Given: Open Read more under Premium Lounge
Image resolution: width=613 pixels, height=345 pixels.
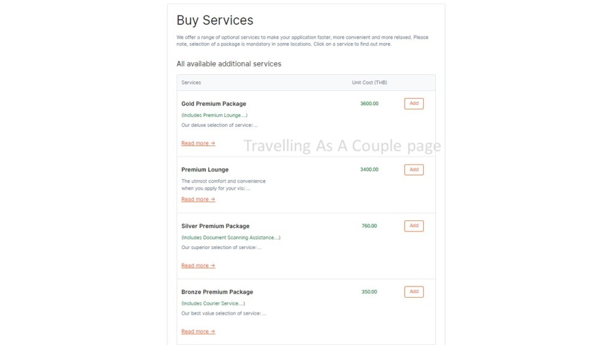Looking at the screenshot, I should point(198,199).
